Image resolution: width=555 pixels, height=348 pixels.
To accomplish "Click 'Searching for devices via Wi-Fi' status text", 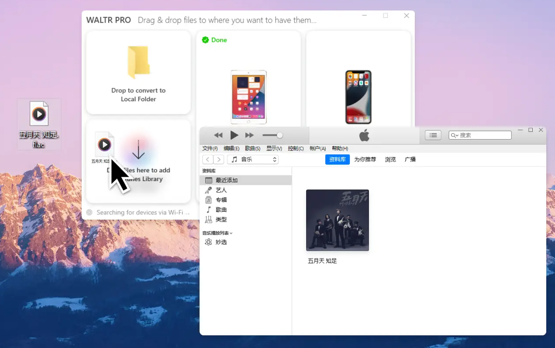I will click(x=143, y=213).
